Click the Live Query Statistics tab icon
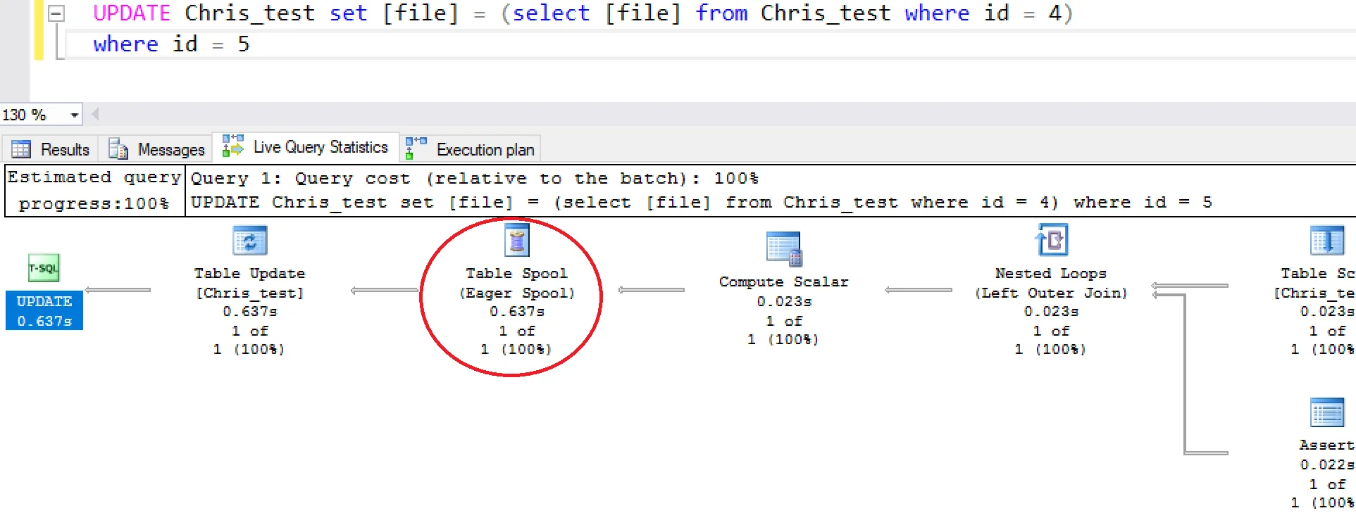Viewport: 1356px width, 532px height. tap(232, 146)
